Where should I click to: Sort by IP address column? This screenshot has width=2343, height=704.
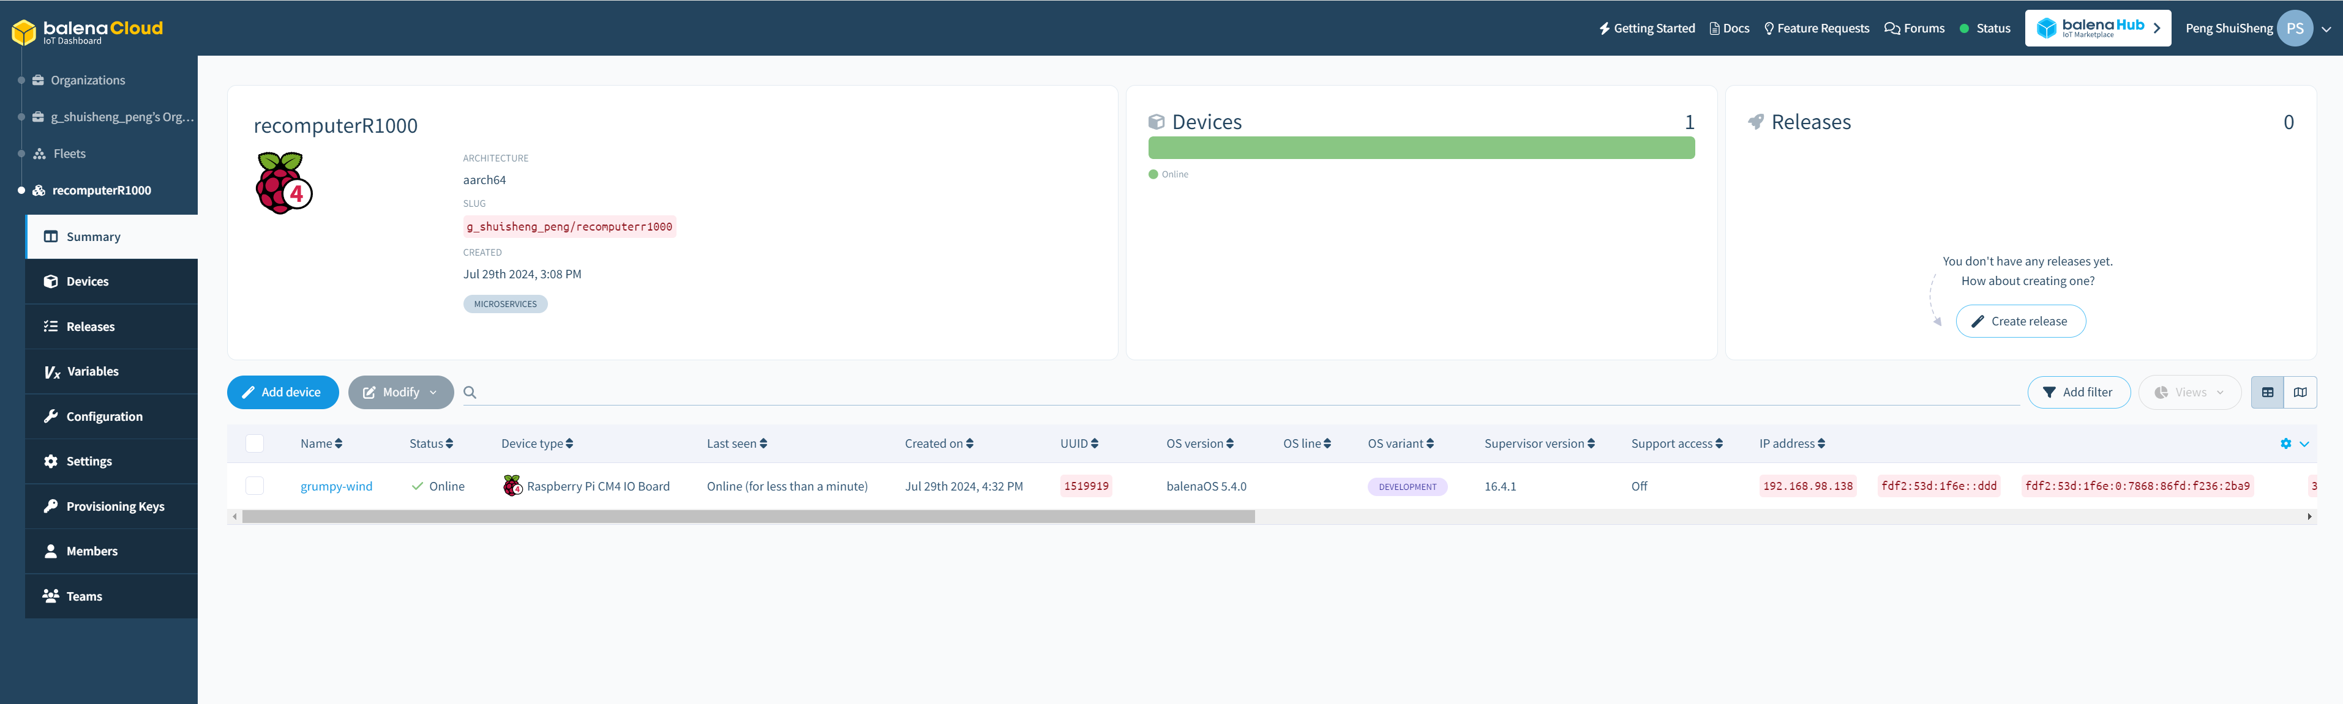click(1792, 444)
